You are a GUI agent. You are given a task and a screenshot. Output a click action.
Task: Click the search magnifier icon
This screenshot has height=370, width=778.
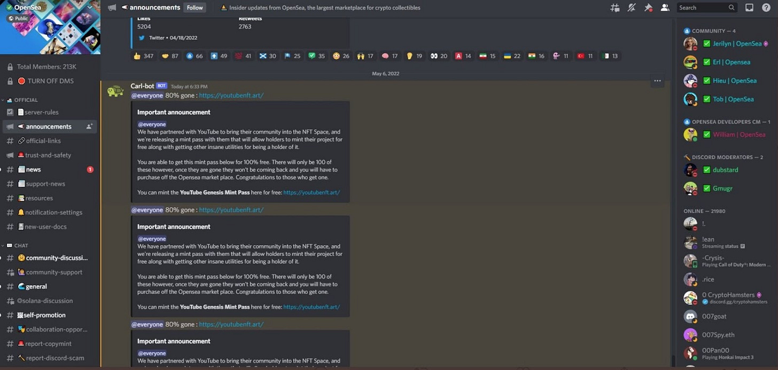[732, 7]
